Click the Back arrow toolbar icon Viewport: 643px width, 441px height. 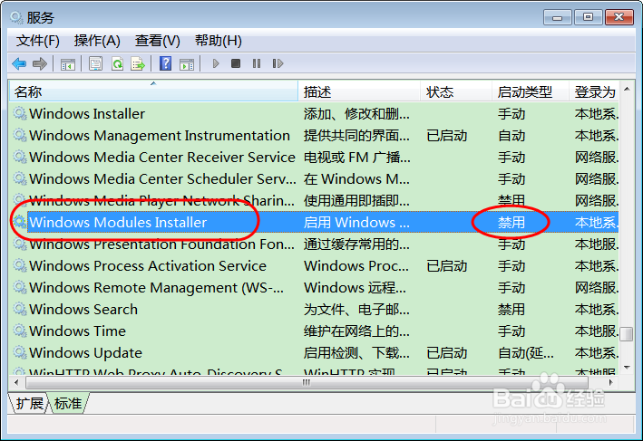(19, 64)
